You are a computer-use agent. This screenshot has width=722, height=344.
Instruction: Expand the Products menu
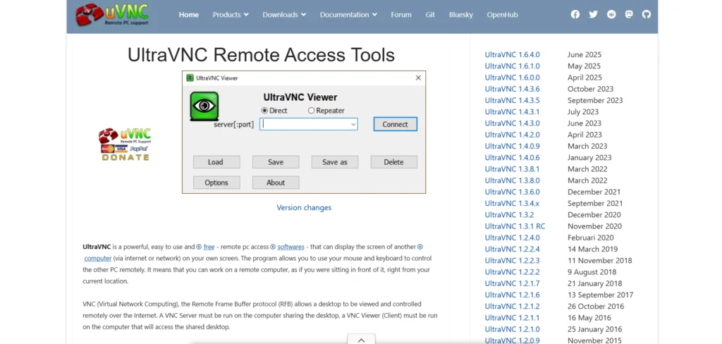point(231,15)
